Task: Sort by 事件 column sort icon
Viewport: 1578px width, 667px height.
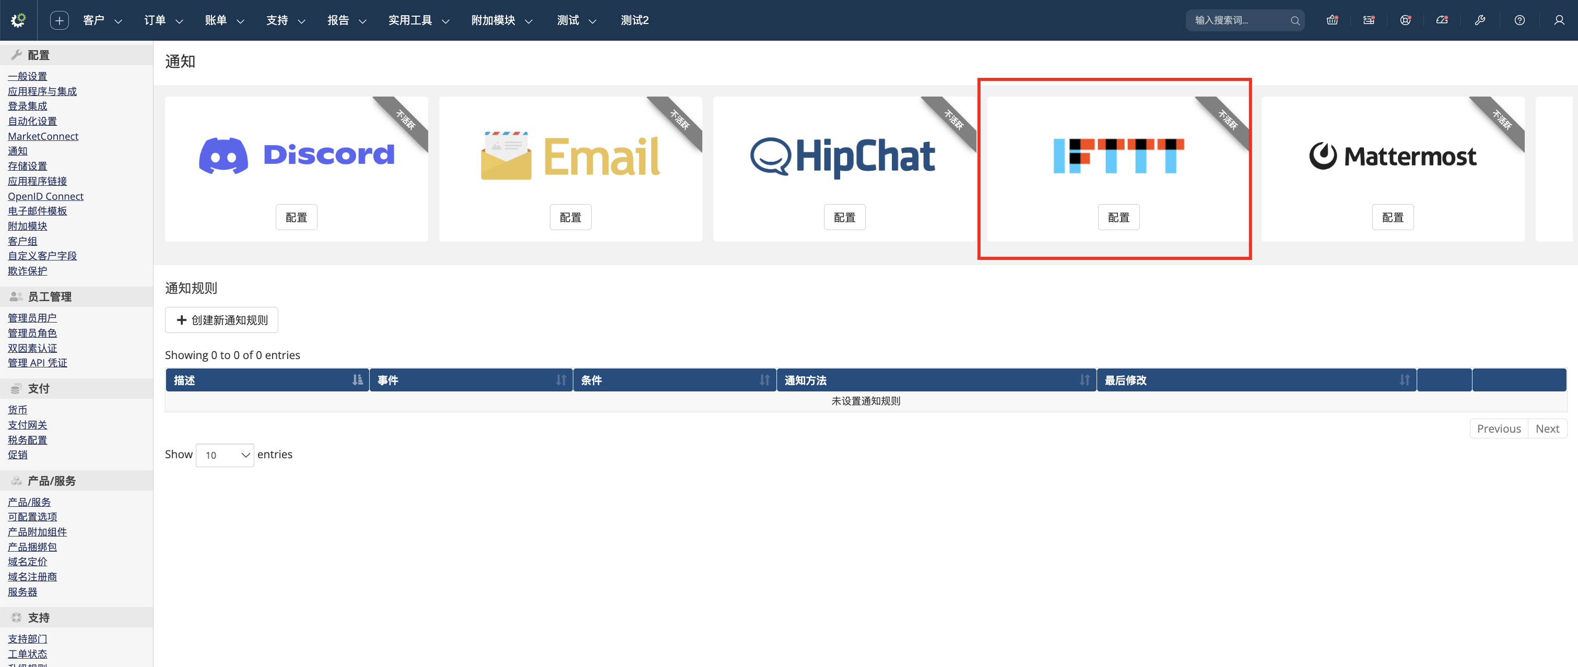Action: 560,380
